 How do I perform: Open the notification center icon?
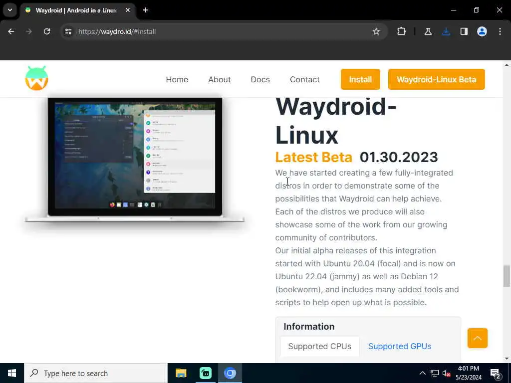496,373
